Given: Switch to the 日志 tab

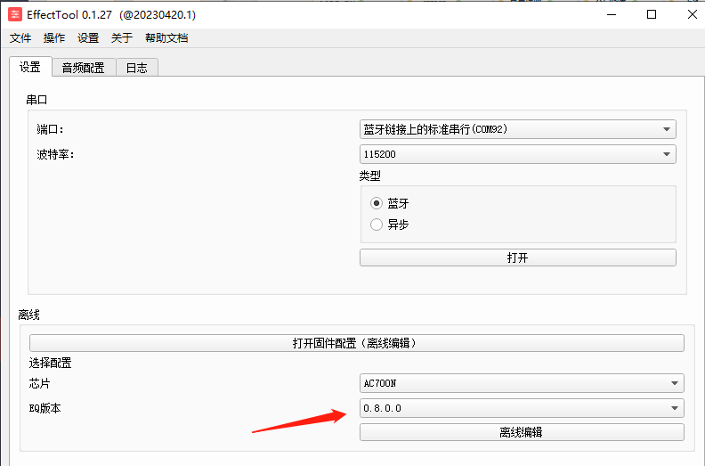Looking at the screenshot, I should click(x=137, y=68).
